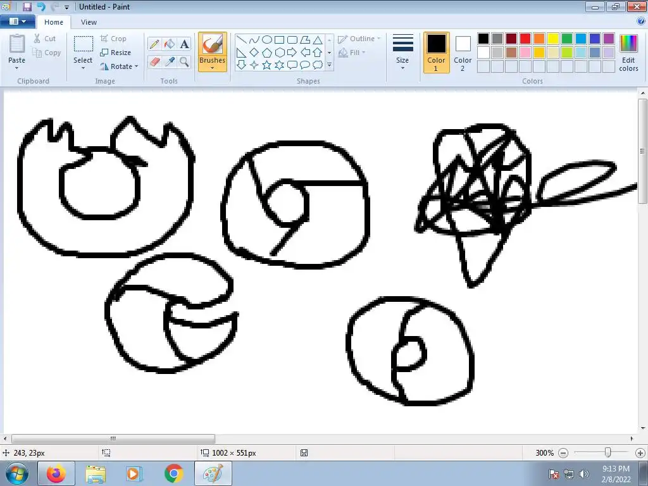The image size is (648, 486).
Task: Open the Brushes dropdown arrow
Action: coord(212,68)
